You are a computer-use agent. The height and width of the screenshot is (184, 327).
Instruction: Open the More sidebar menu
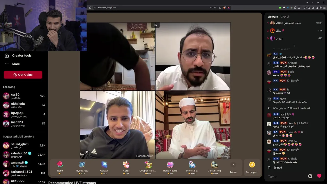coord(16,64)
